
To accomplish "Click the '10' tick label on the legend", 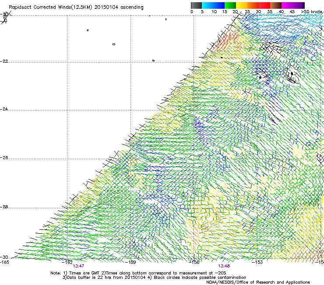I will point(214,12).
